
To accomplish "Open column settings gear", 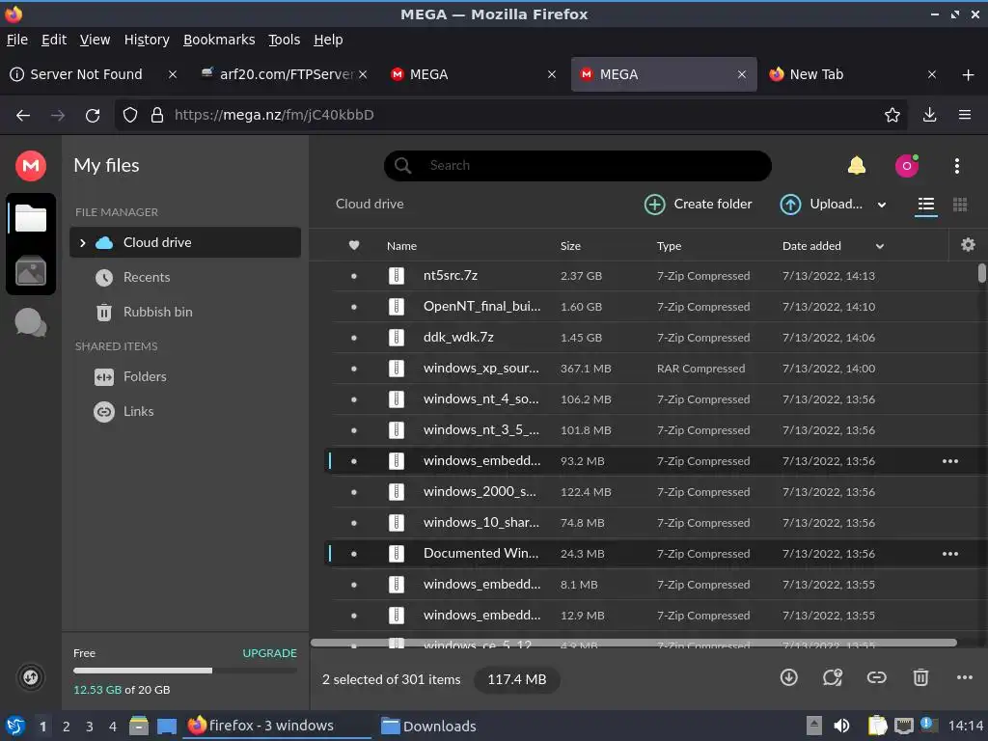I will click(x=968, y=245).
